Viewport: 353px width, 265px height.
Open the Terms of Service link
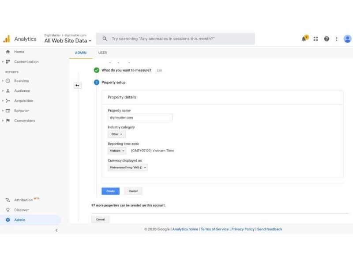(214, 229)
